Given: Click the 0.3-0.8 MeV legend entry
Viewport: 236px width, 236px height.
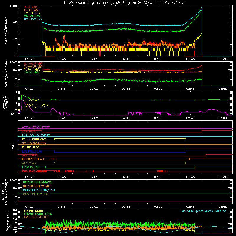Looking at the screenshot, I should tap(34, 66).
